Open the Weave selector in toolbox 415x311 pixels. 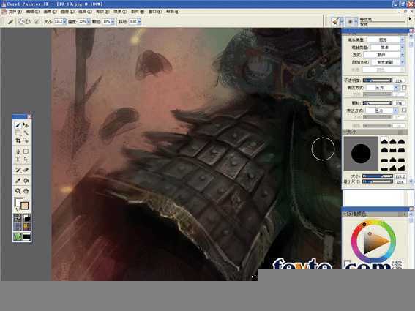pyautogui.click(x=27, y=227)
